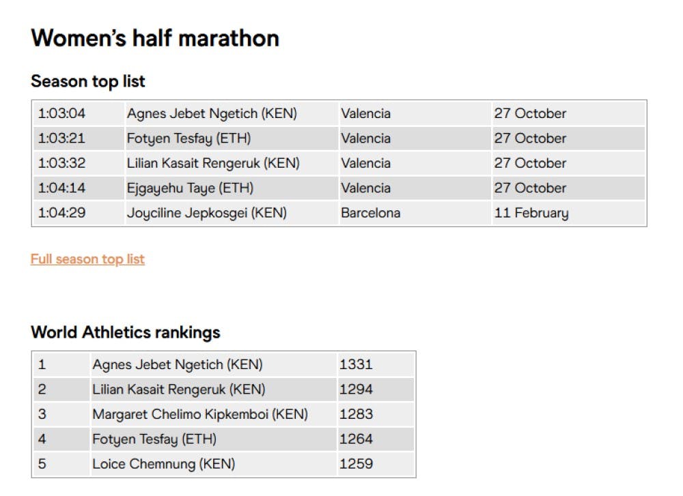Select the 11 February date cell

point(531,213)
